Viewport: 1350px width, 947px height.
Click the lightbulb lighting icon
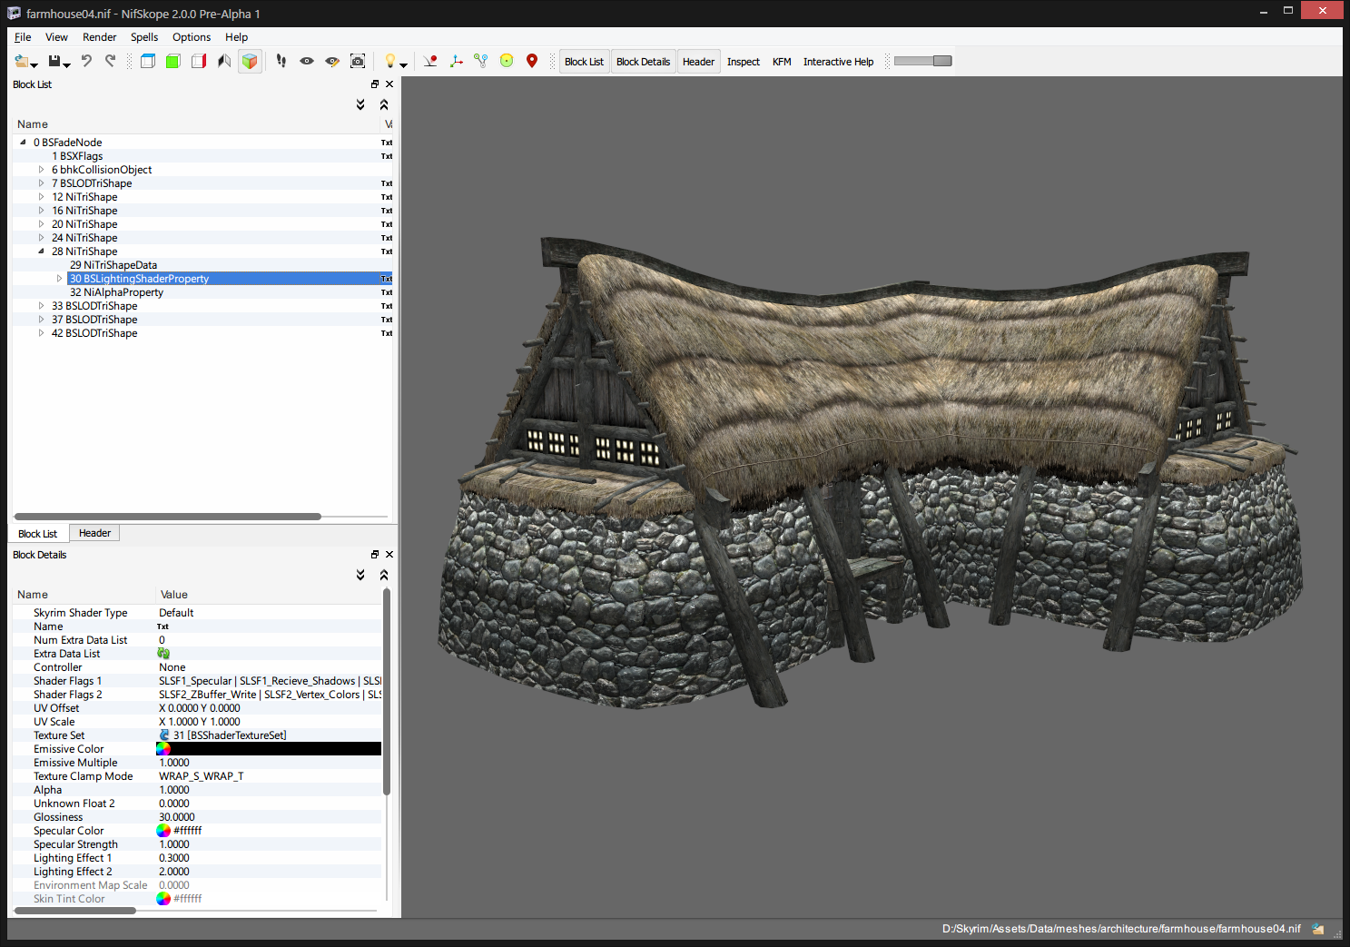[389, 61]
